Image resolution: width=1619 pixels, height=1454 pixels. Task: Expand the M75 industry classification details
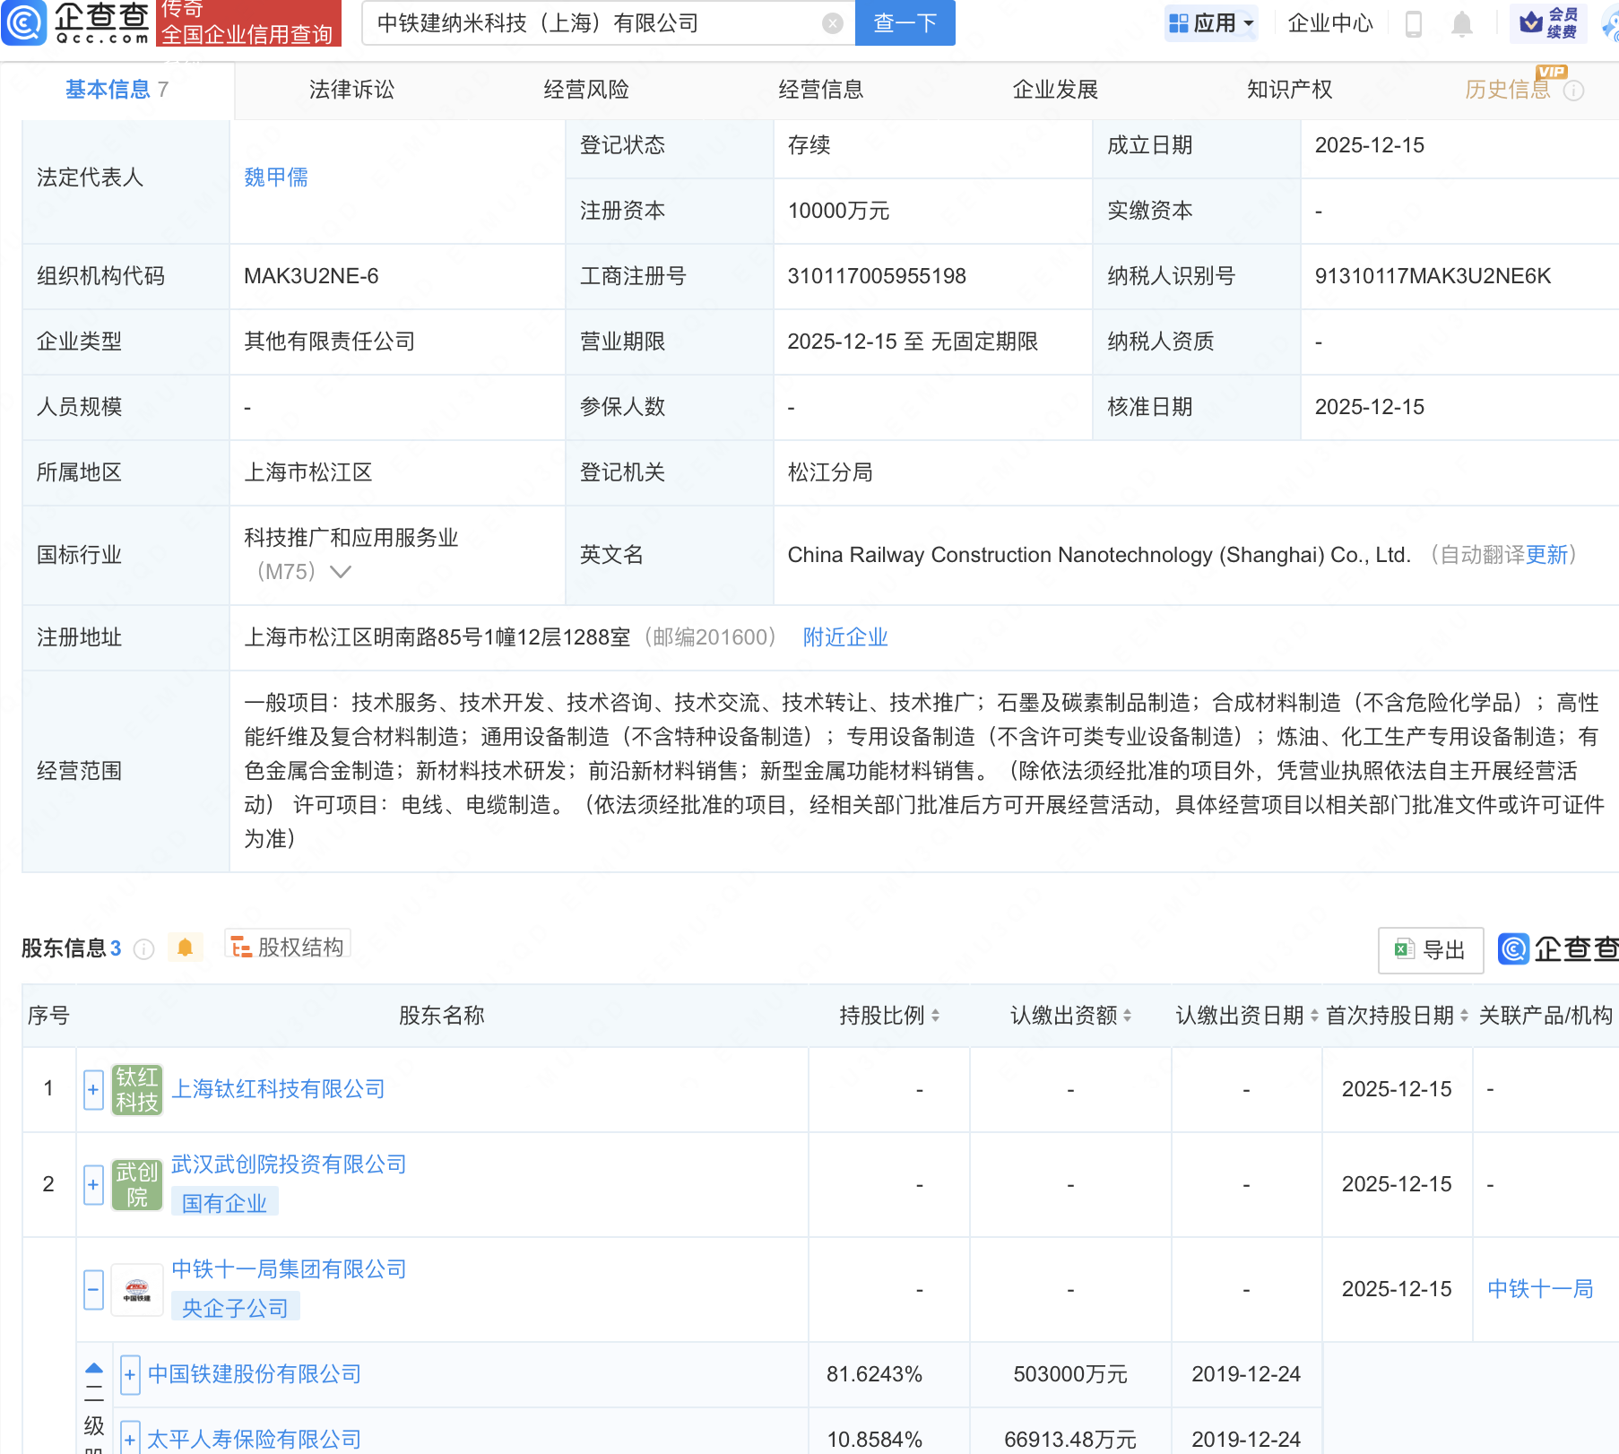(341, 572)
